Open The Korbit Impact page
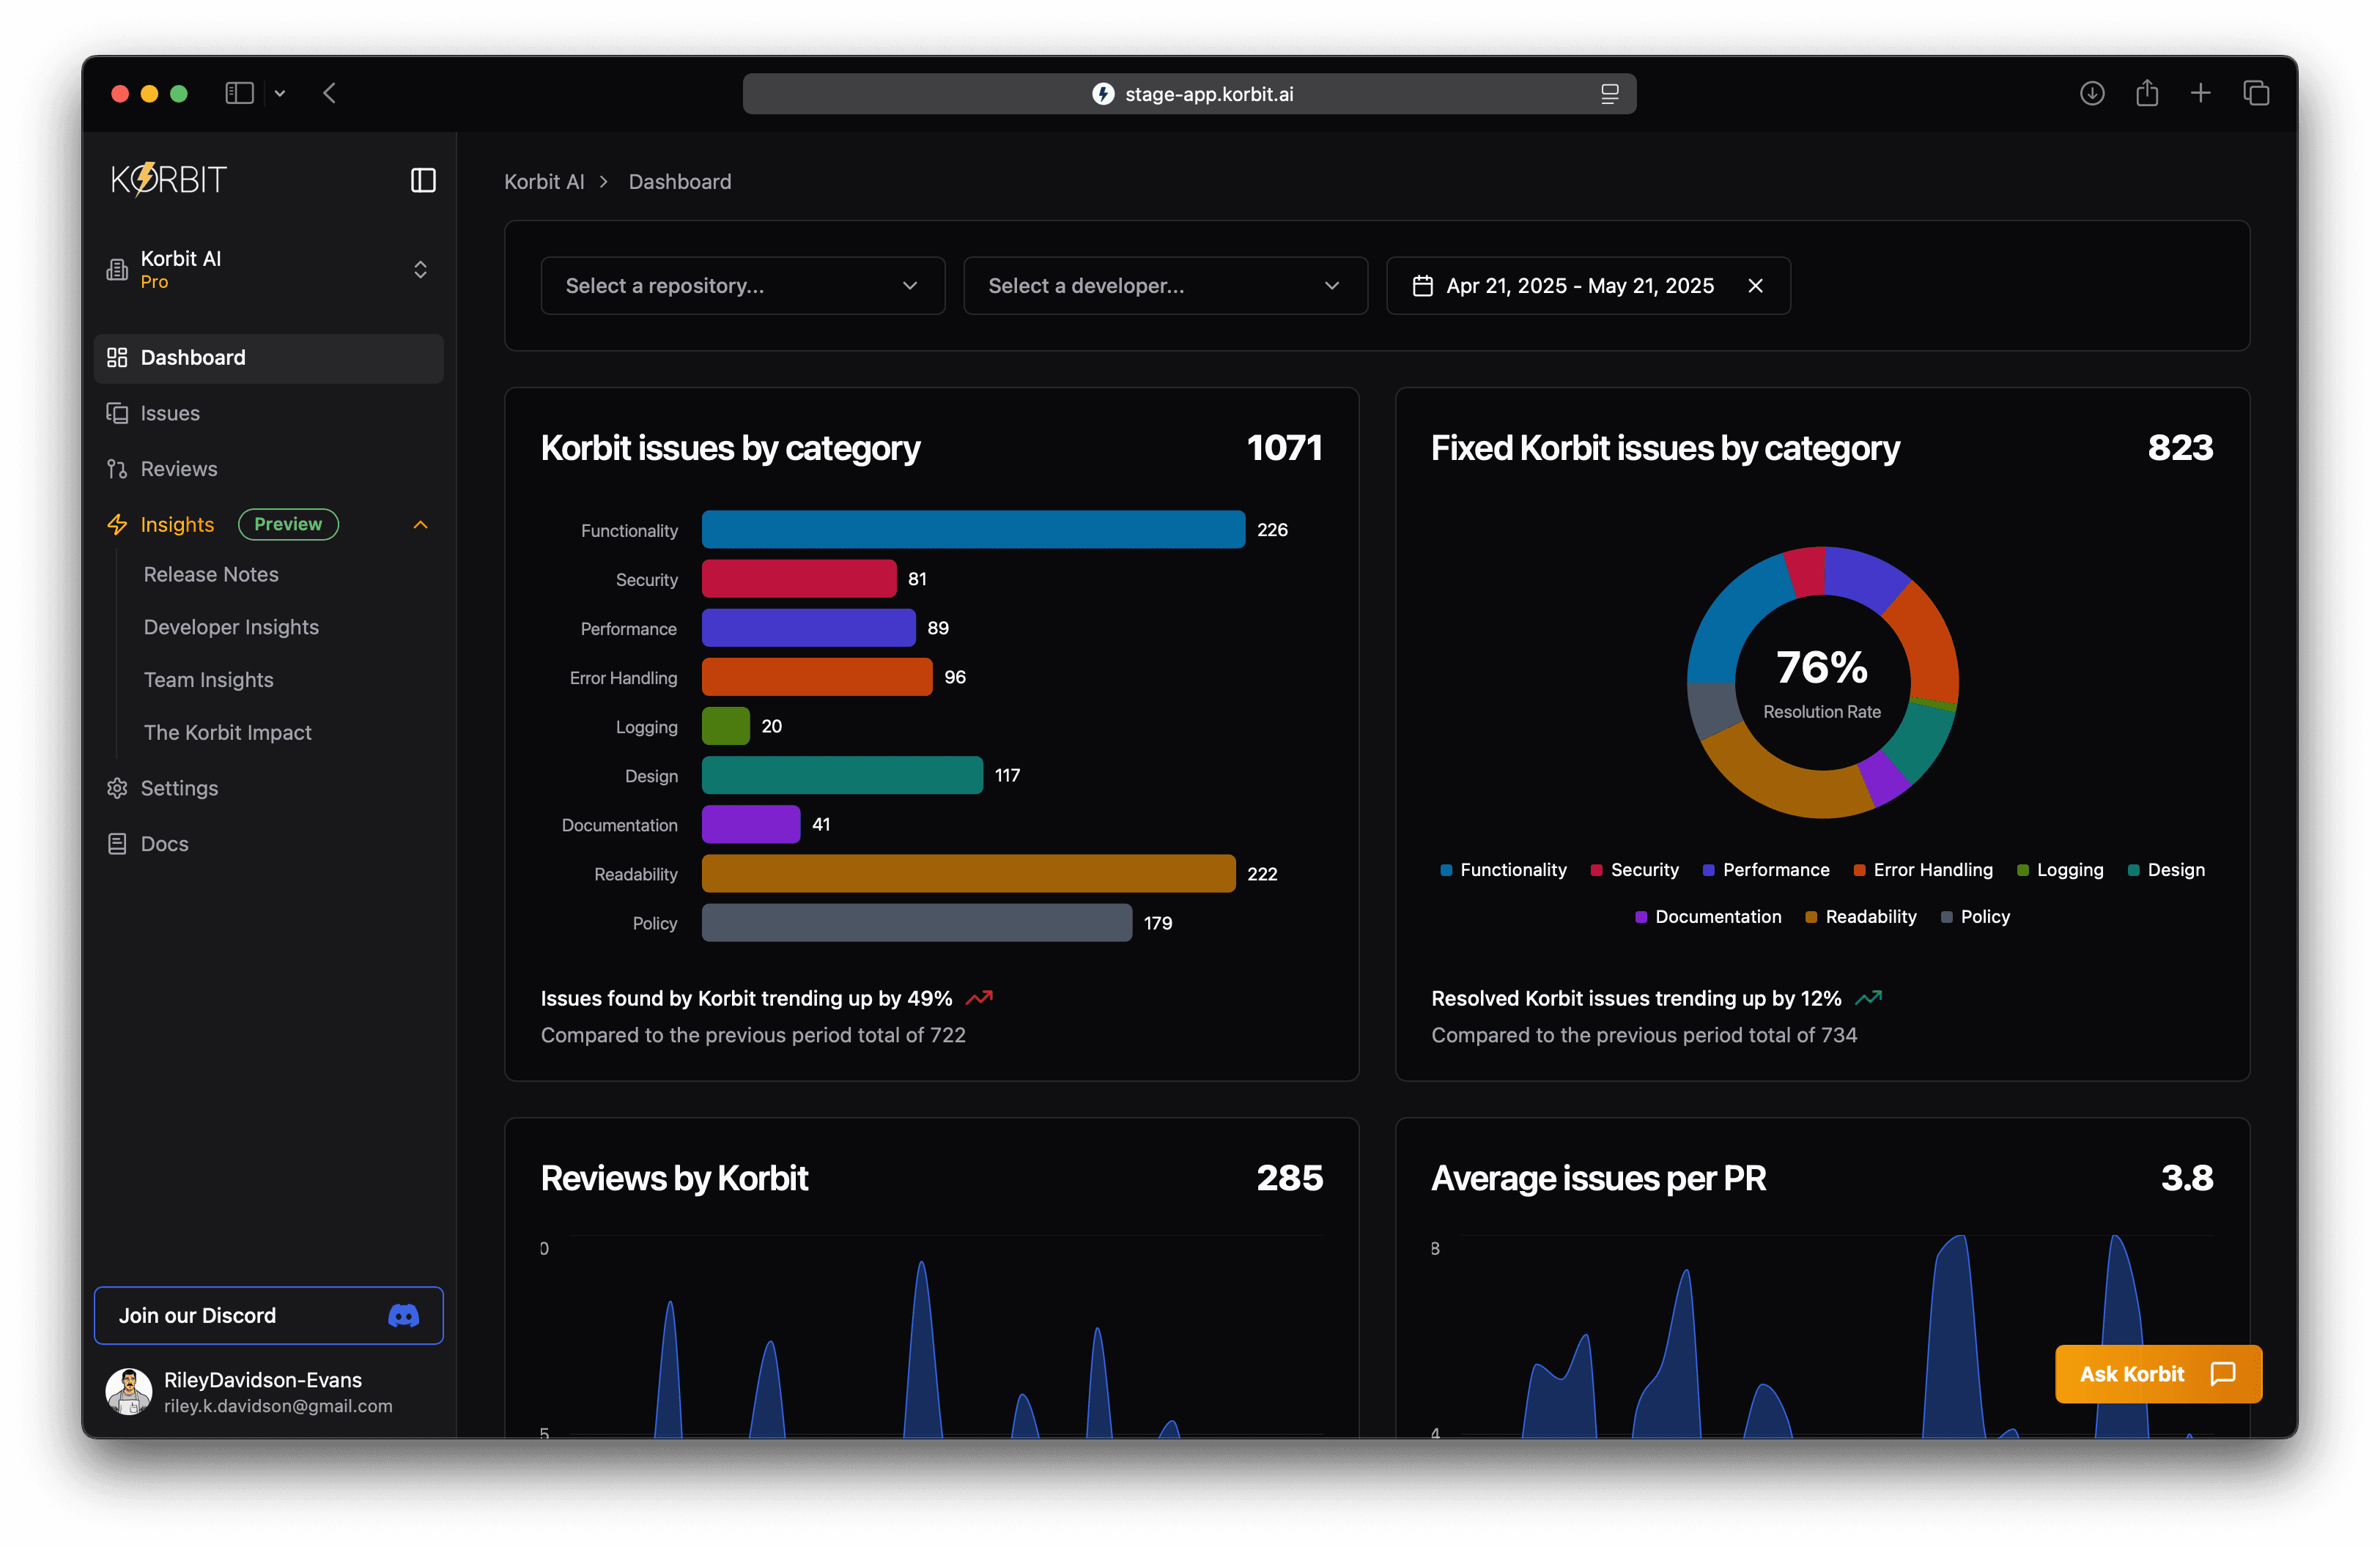Image resolution: width=2380 pixels, height=1547 pixels. [x=227, y=733]
